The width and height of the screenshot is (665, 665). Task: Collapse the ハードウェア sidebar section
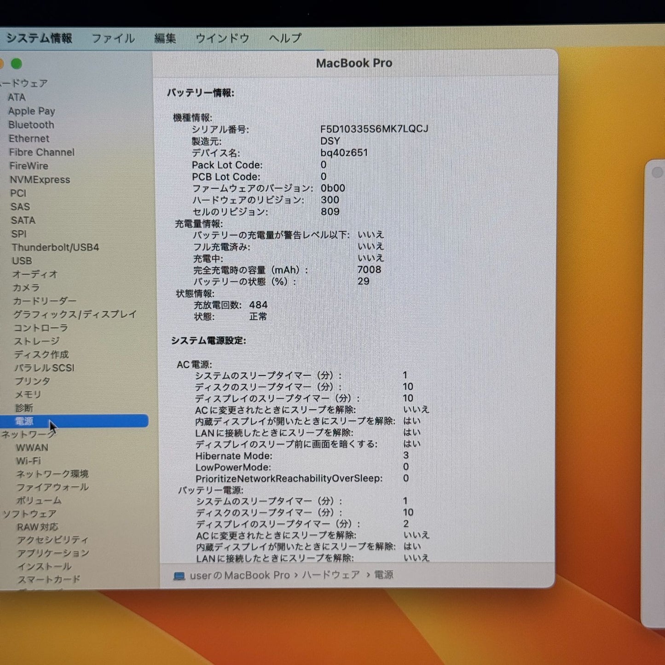(x=24, y=83)
